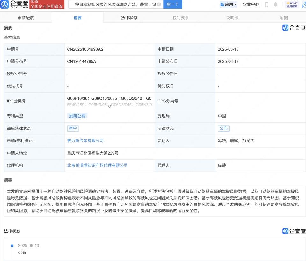This screenshot has height=261, width=306.
Task: Open the 权利要求 tab
Action: point(181,18)
